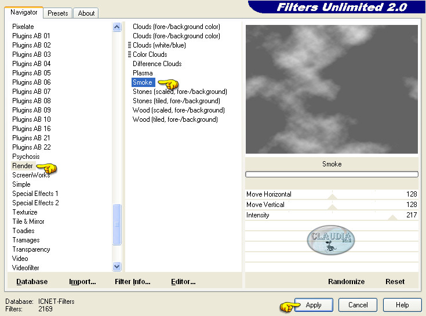The image size is (426, 316).
Task: Click the Smoke preview image
Action: point(332,89)
